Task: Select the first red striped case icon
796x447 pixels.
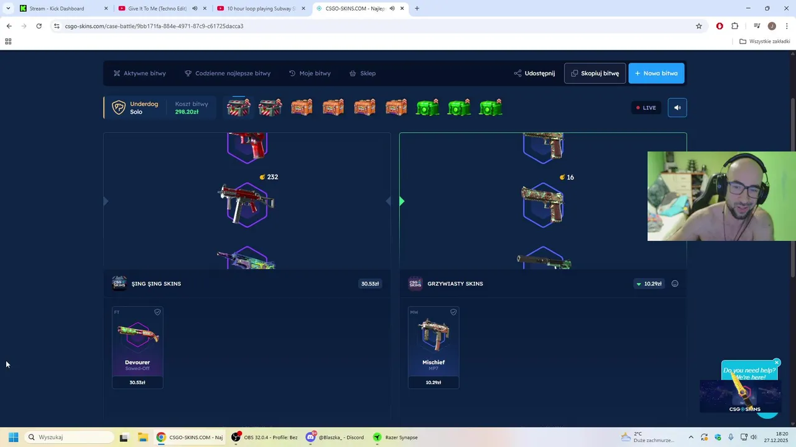Action: tap(238, 107)
